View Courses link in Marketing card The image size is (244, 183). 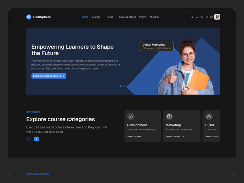coord(175,137)
